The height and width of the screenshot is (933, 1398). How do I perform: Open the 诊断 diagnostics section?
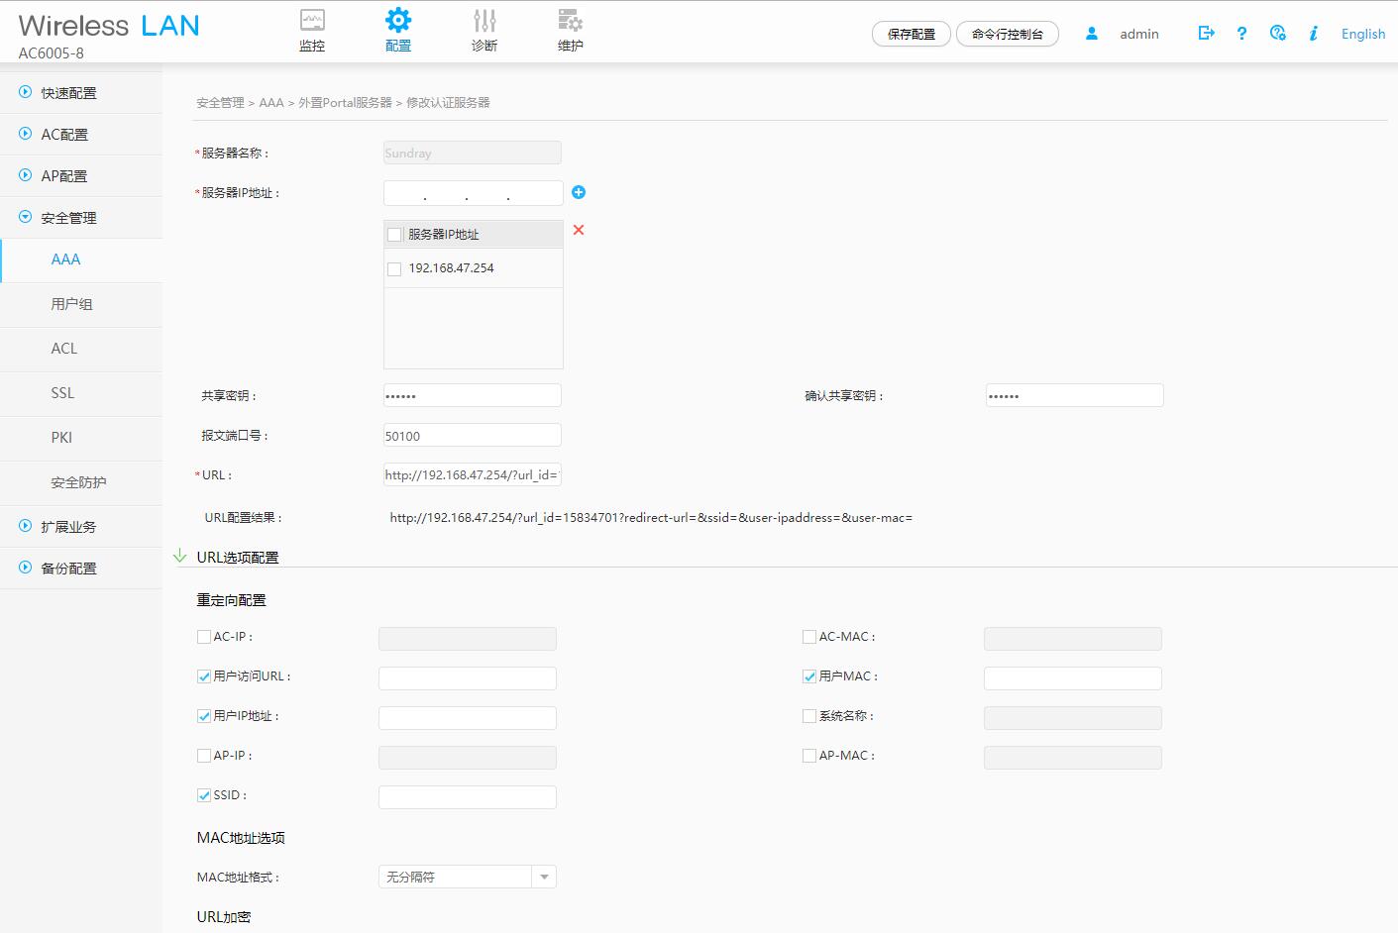(484, 31)
